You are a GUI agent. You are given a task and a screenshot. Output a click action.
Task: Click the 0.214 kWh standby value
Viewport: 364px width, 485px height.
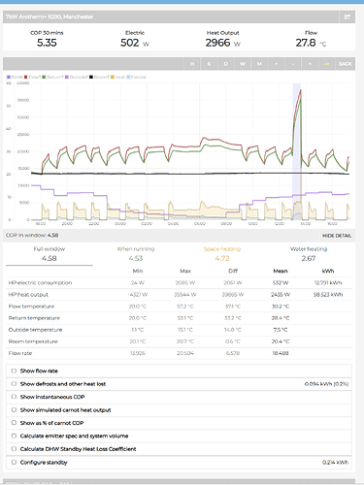[x=336, y=463]
